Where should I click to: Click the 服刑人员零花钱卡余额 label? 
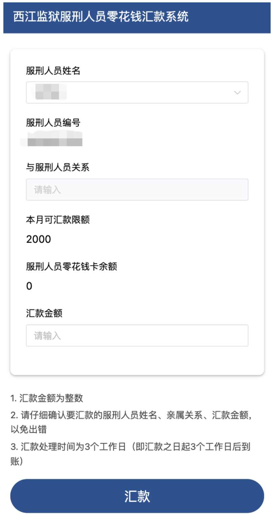click(71, 267)
